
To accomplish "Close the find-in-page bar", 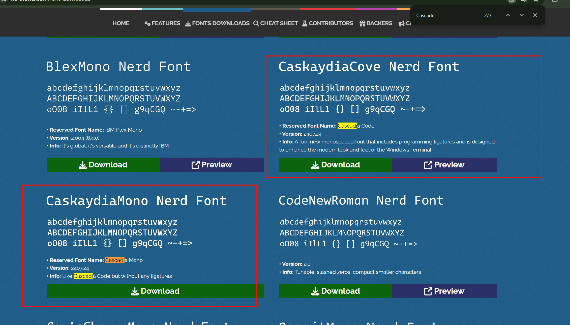I will pos(535,15).
